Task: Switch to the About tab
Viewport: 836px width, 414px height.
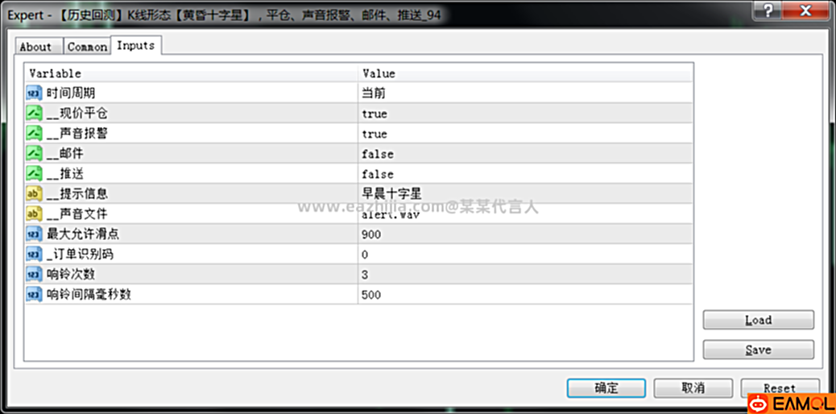Action: tap(35, 47)
